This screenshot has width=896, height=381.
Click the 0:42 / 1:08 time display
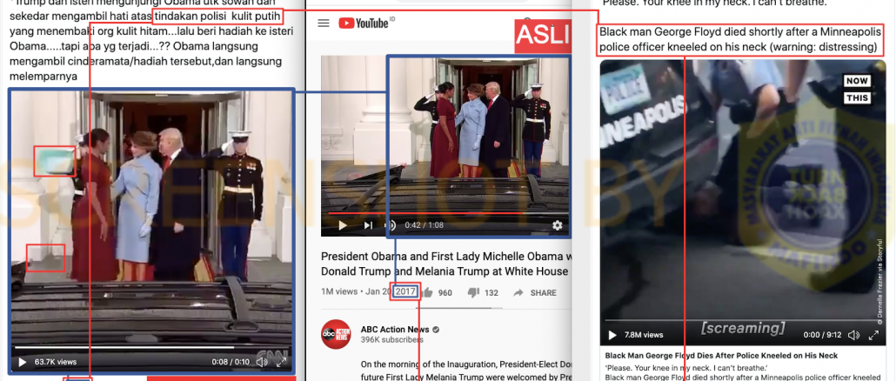pos(424,225)
